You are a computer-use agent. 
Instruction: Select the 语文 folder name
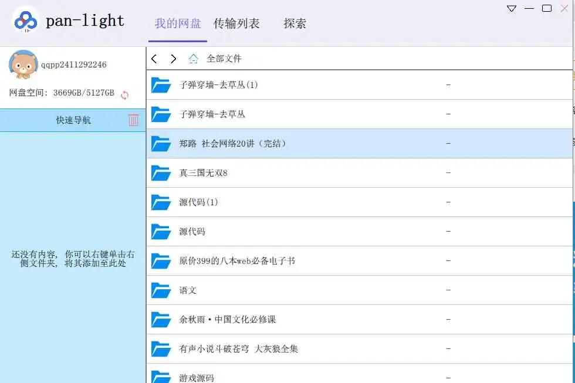tap(187, 290)
